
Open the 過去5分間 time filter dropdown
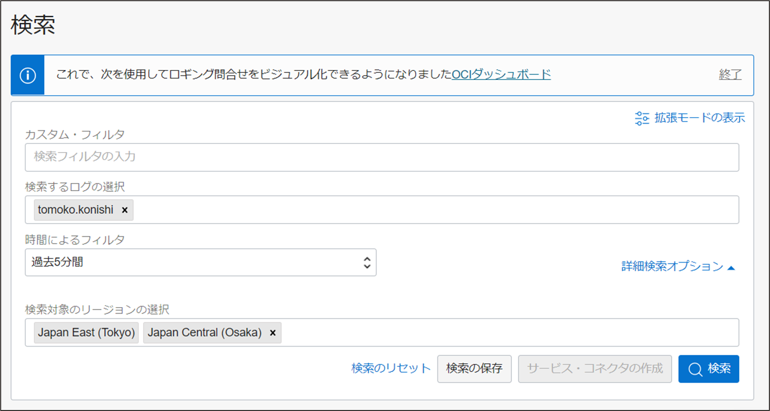pyautogui.click(x=200, y=262)
